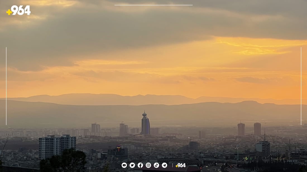
Task: Click the divider line after the Telegram icon
Action: (172, 165)
